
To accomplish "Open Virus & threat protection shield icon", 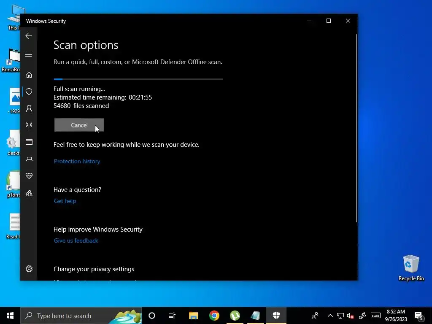I will [x=29, y=92].
